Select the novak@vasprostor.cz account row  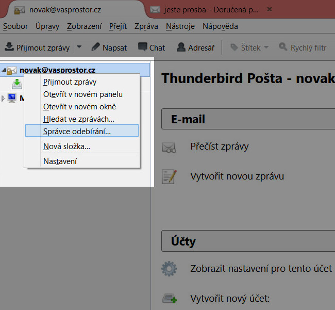75,70
